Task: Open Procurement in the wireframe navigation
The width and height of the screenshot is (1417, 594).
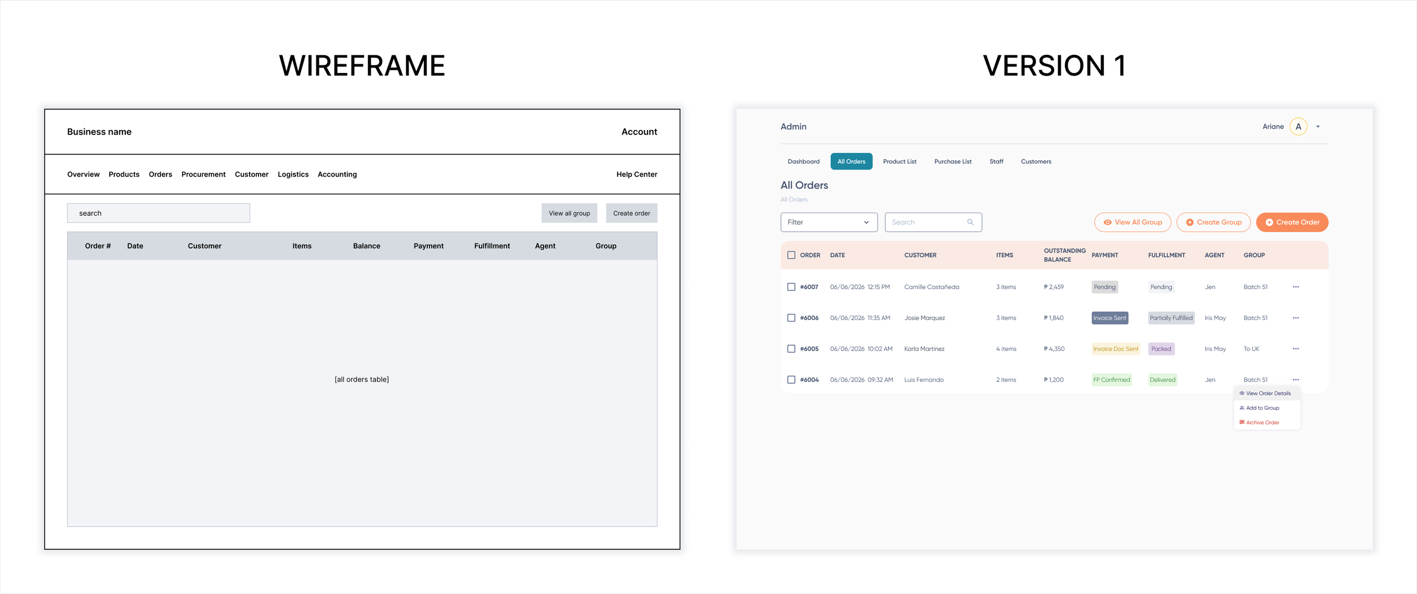Action: click(x=203, y=174)
